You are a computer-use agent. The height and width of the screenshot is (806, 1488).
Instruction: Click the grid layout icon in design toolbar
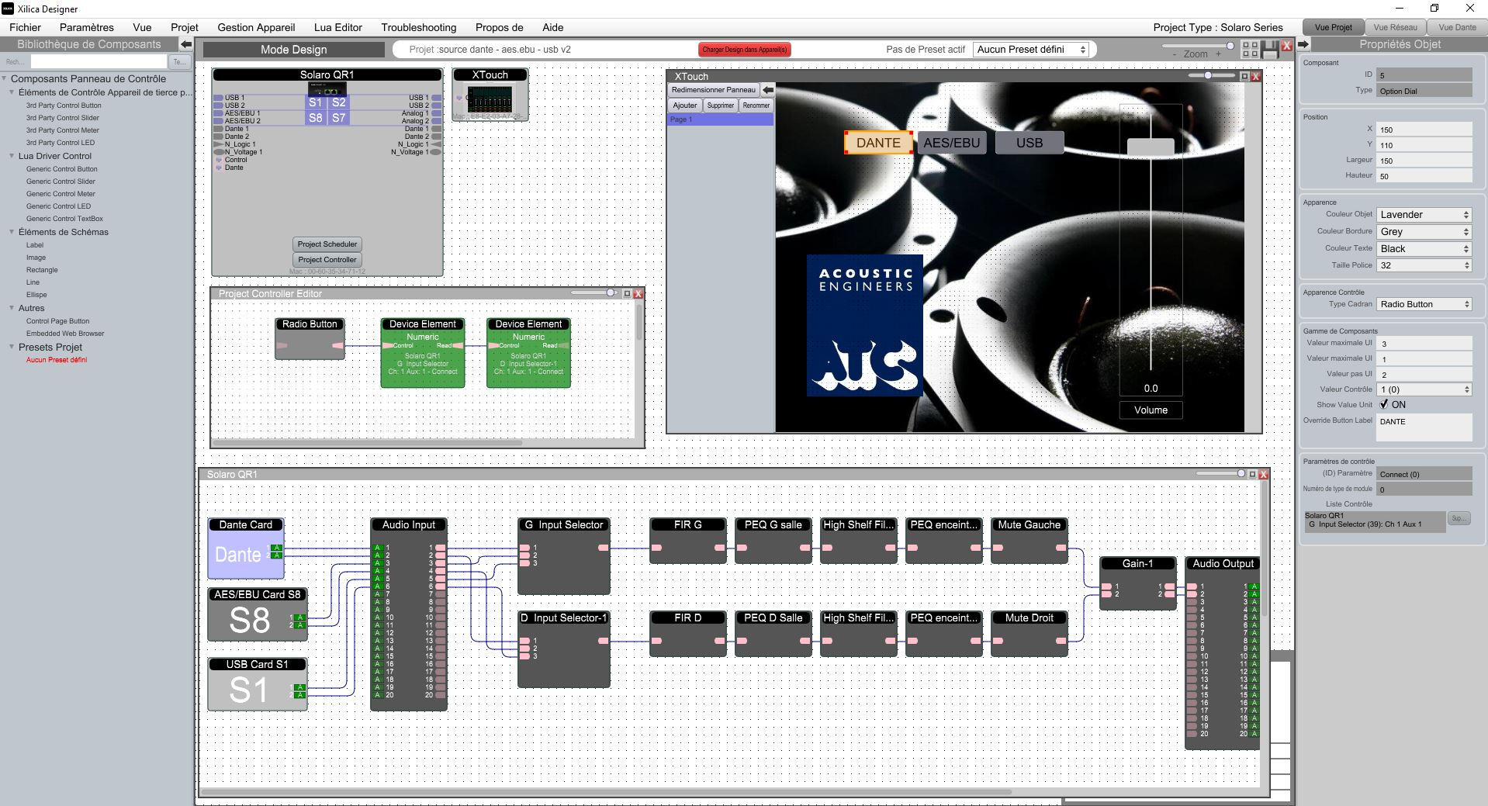click(1250, 50)
